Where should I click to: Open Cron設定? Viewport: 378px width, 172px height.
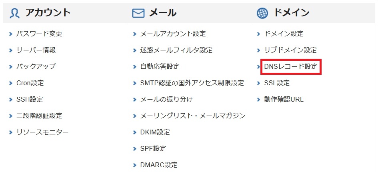click(x=30, y=83)
